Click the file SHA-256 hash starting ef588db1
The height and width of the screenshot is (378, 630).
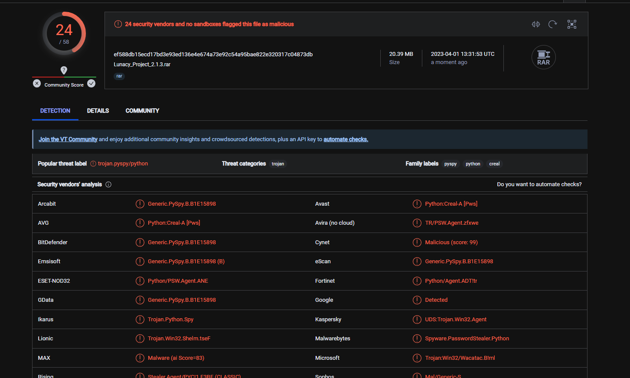(x=213, y=55)
